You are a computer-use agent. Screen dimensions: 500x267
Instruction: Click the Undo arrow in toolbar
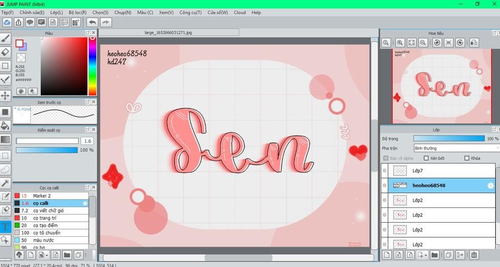tap(92, 22)
